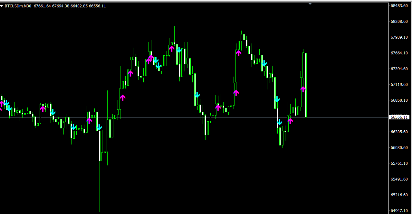This screenshot has width=412, height=214.
Task: Click the rightmost cyan down arrow signal
Action: click(x=280, y=122)
